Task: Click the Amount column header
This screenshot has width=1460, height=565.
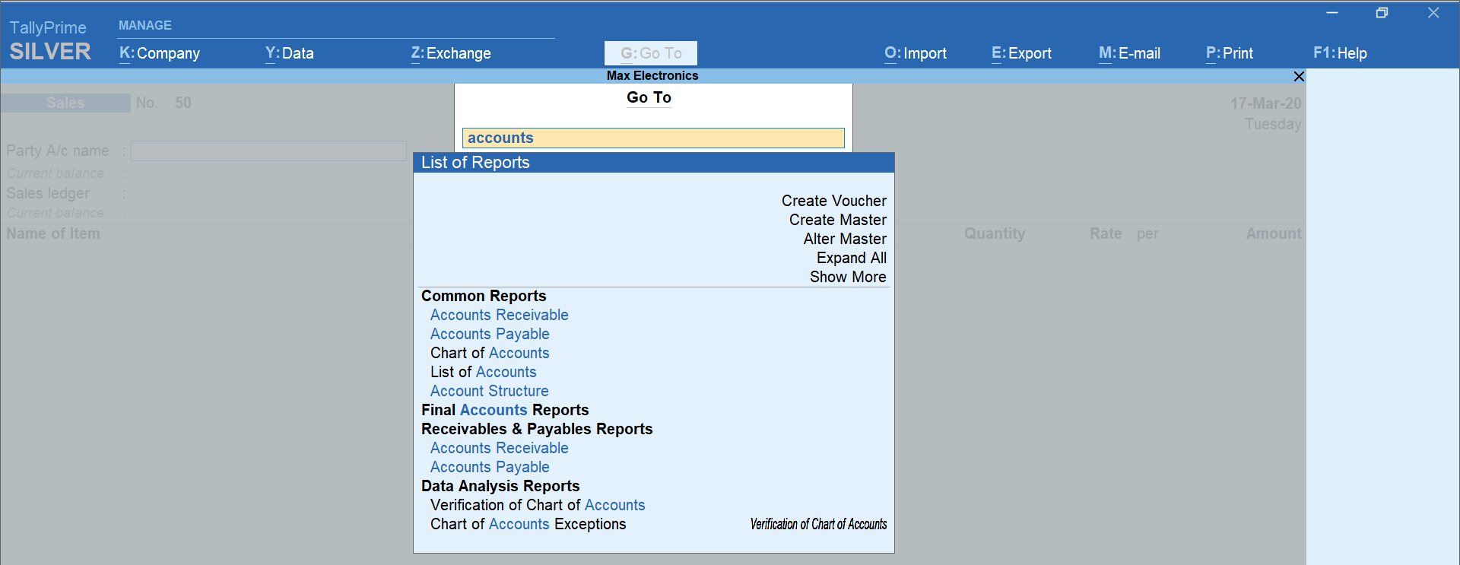Action: coord(1274,233)
